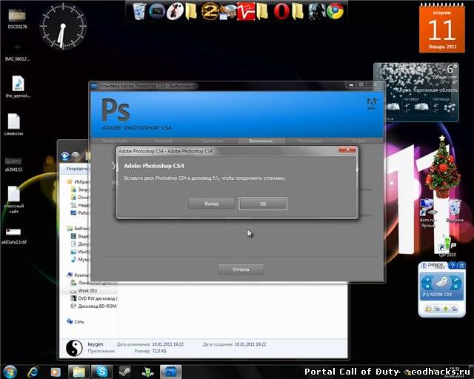The image size is (474, 379).
Task: Select DVD RW дисковод in Explorer sidebar
Action: [x=94, y=298]
